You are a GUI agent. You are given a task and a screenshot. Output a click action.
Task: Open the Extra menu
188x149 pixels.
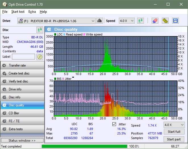tap(32, 12)
